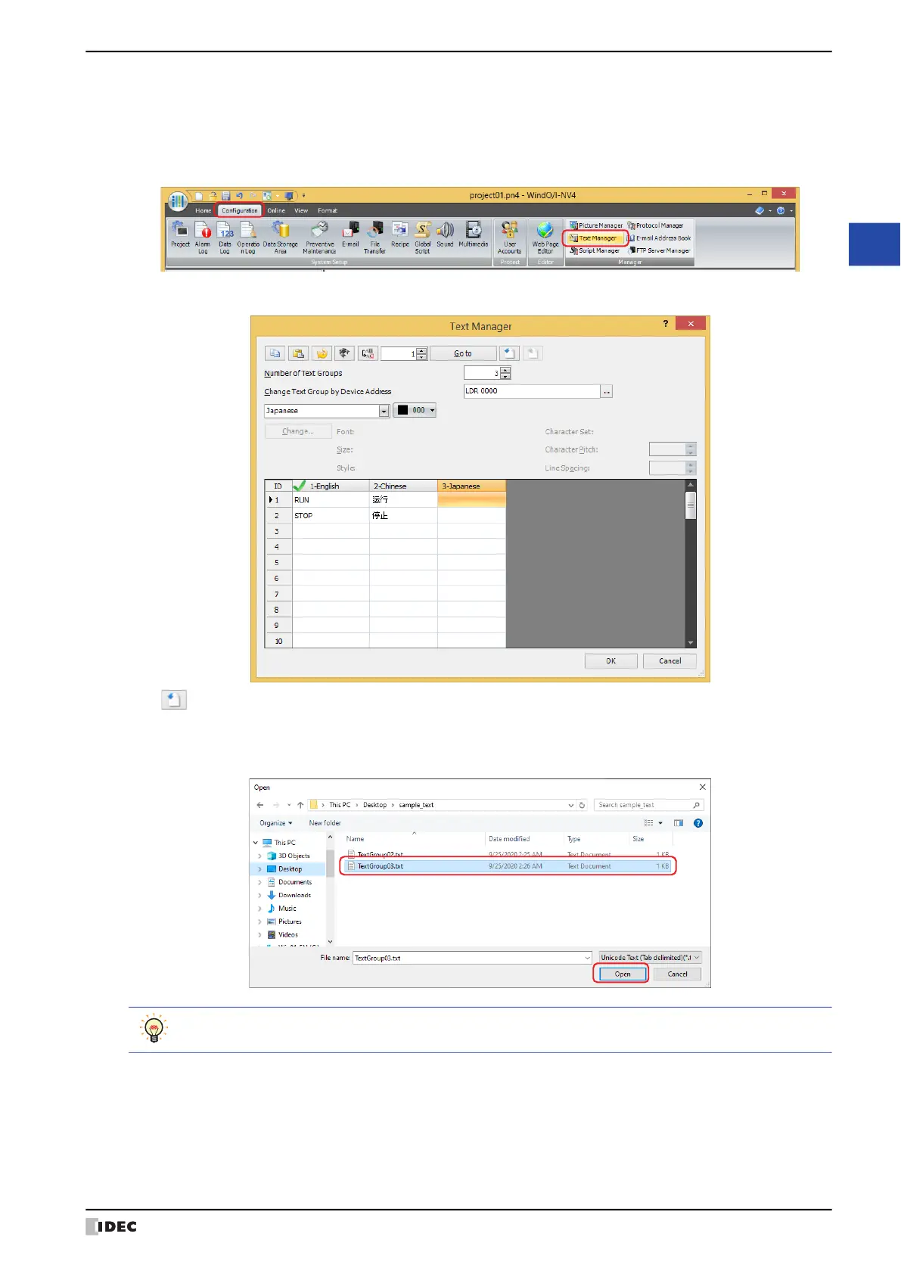Click the Search sample_text field
The image size is (901, 1274).
649,805
